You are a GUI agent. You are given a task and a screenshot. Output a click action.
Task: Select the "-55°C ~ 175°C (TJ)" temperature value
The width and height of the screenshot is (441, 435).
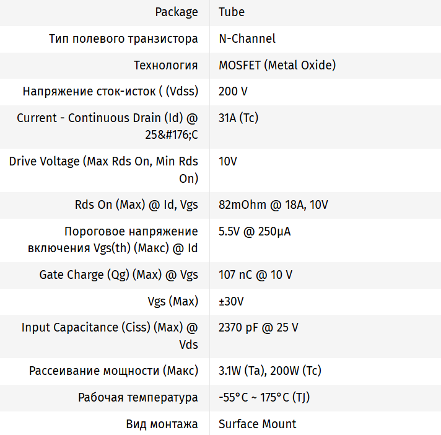pos(264,398)
